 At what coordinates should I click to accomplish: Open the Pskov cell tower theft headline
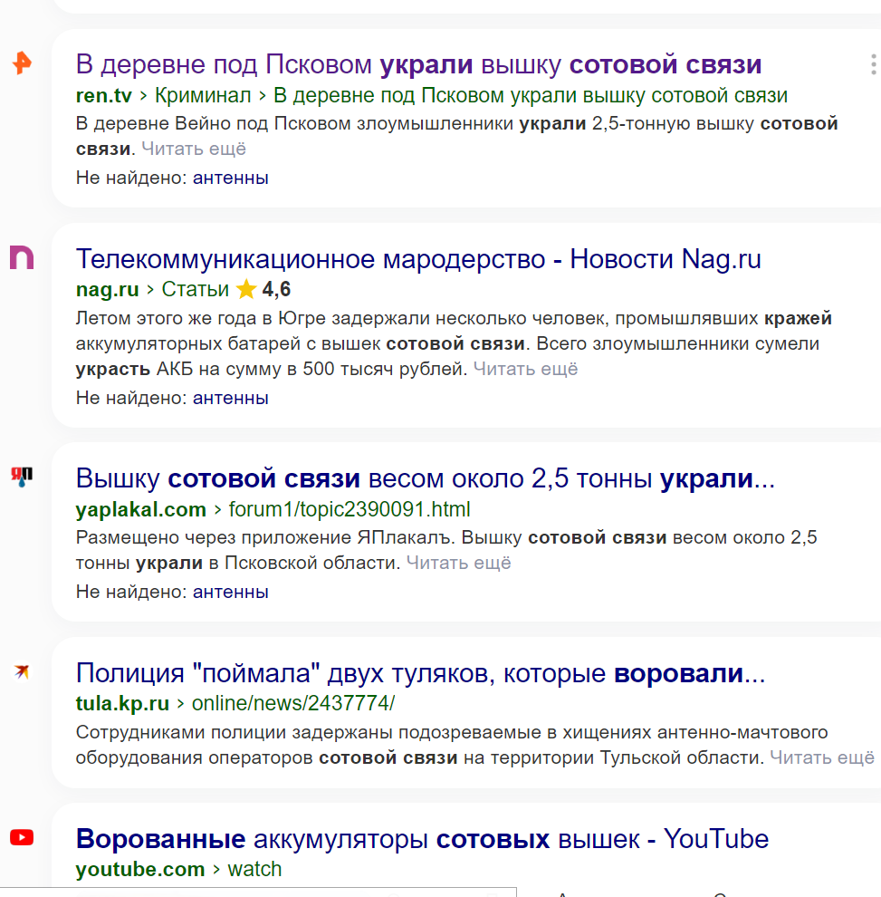click(x=418, y=64)
